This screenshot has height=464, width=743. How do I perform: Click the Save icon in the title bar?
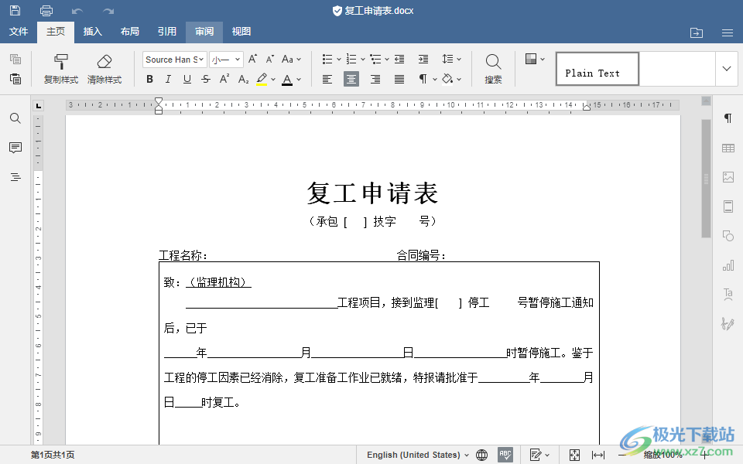tap(15, 10)
